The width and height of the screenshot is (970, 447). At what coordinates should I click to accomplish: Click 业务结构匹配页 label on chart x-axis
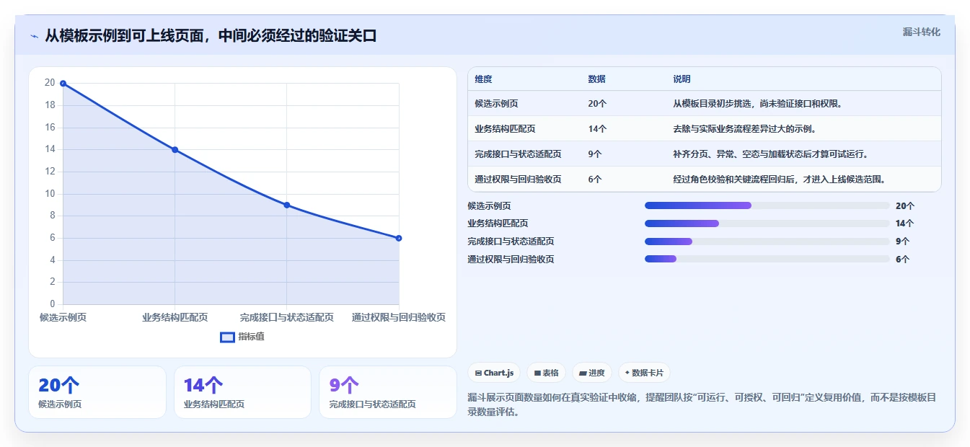175,318
